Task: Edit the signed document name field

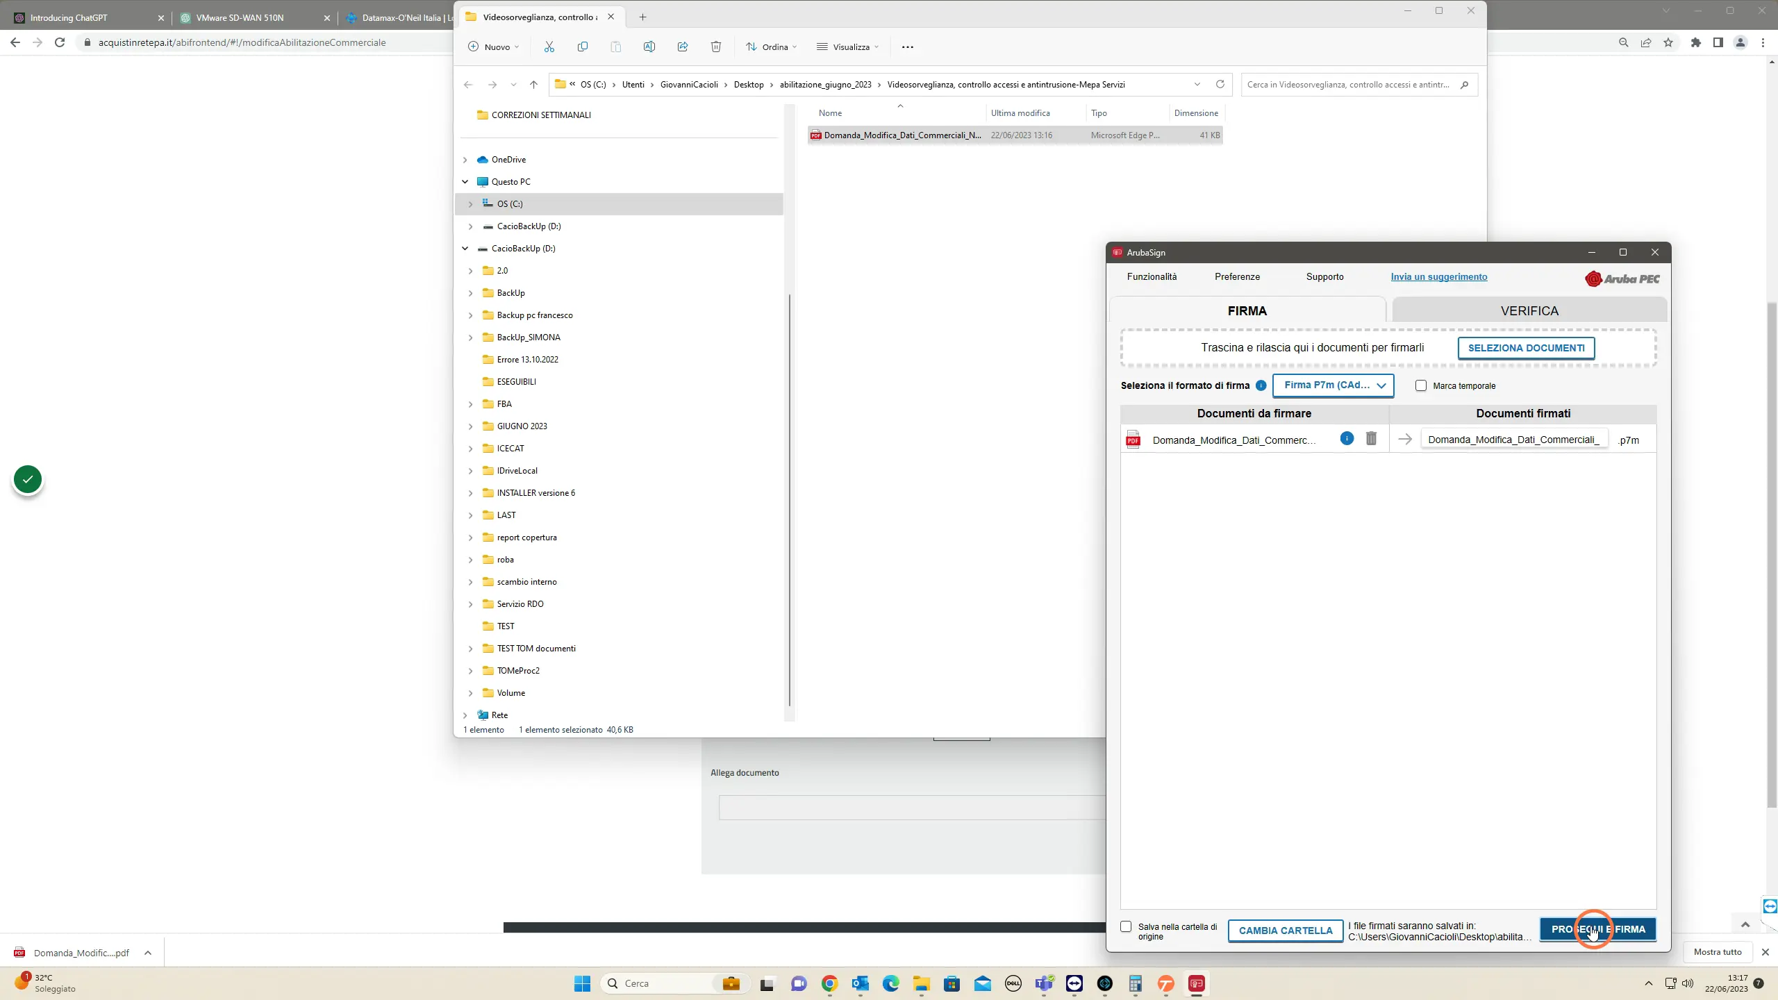Action: (x=1514, y=440)
